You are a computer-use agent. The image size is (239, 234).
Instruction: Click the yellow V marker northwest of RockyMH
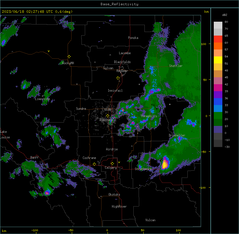[x=49, y=51]
